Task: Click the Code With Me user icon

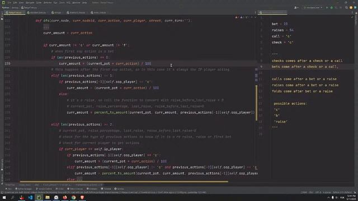Action: pyautogui.click(x=296, y=7)
